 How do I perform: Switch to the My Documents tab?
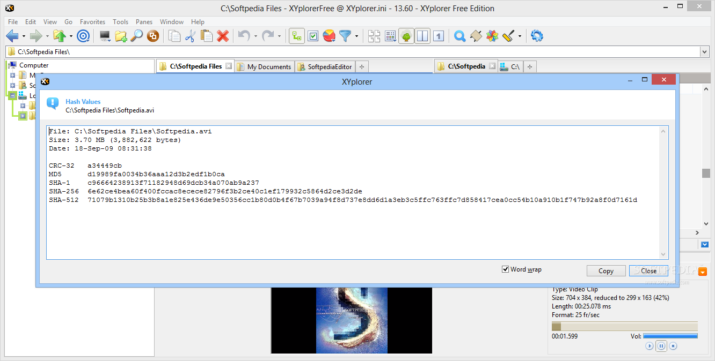pos(265,67)
